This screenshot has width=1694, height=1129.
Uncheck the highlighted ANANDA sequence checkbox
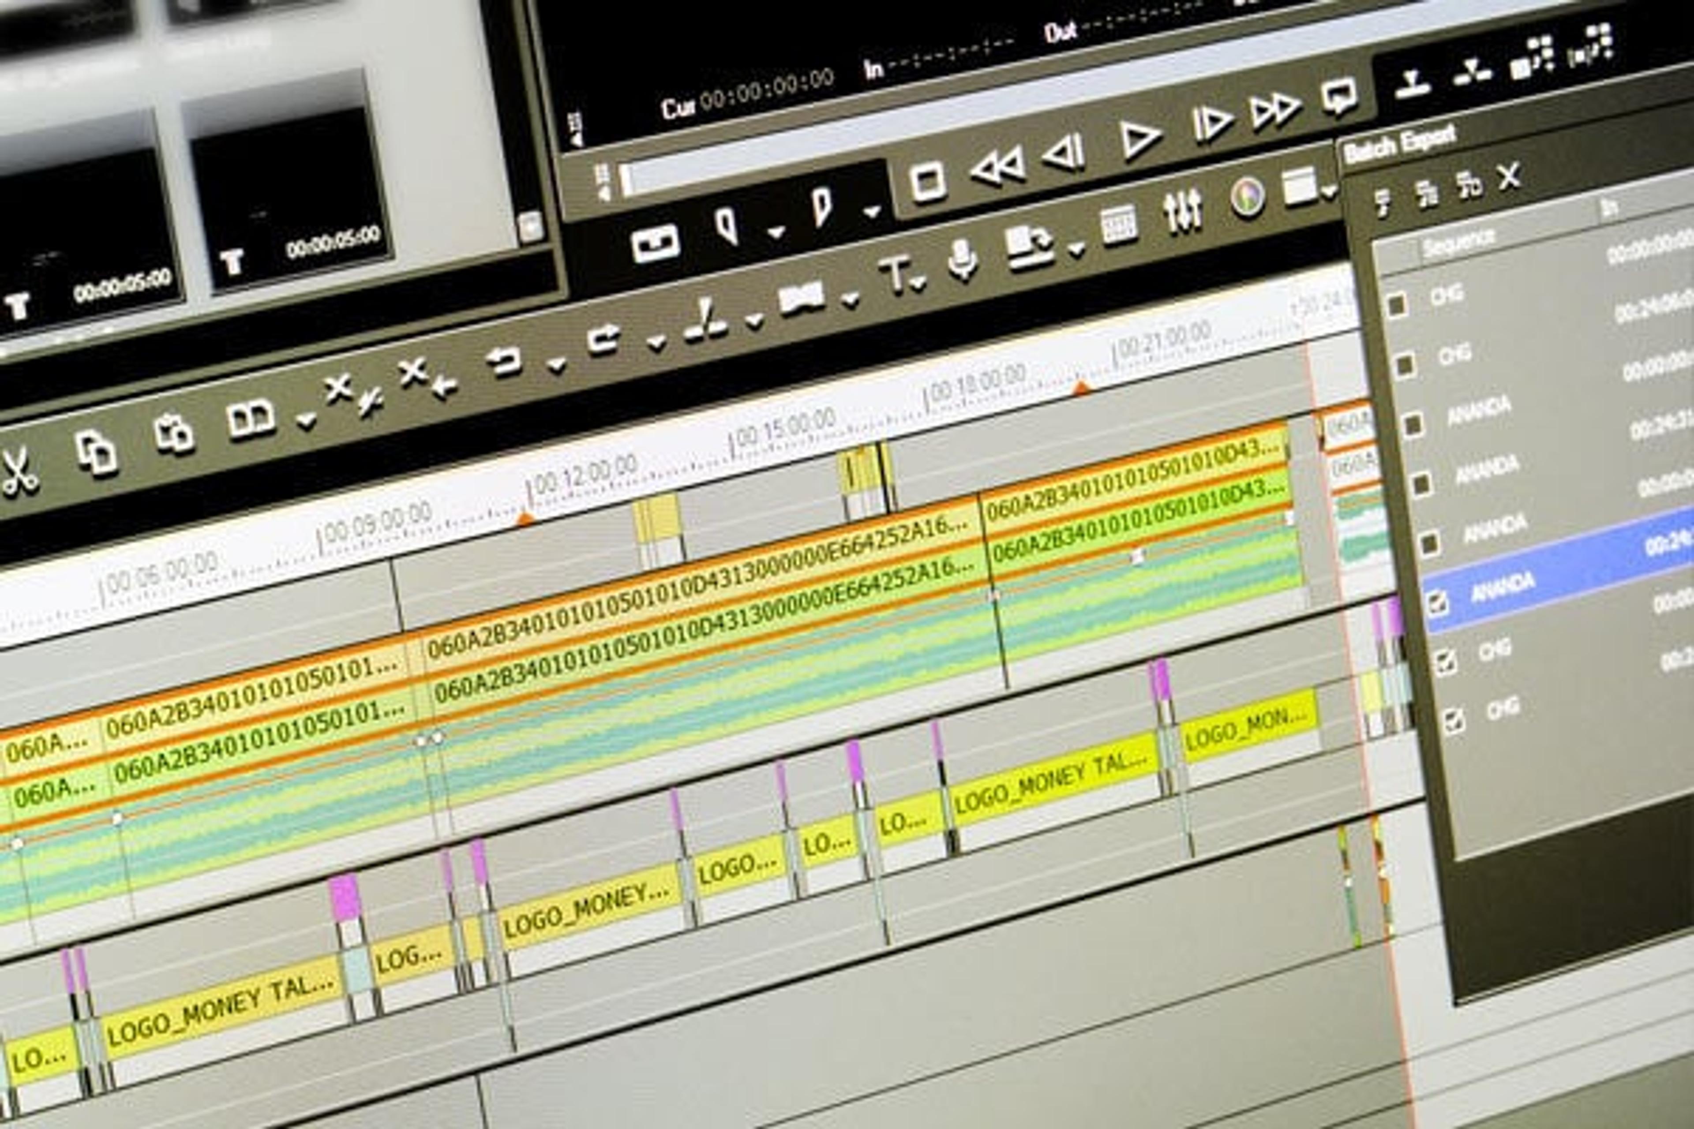(1437, 603)
